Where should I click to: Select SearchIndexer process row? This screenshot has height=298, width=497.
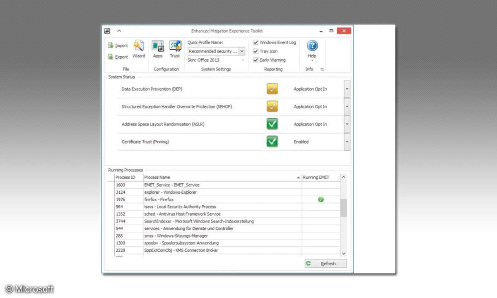click(x=227, y=221)
